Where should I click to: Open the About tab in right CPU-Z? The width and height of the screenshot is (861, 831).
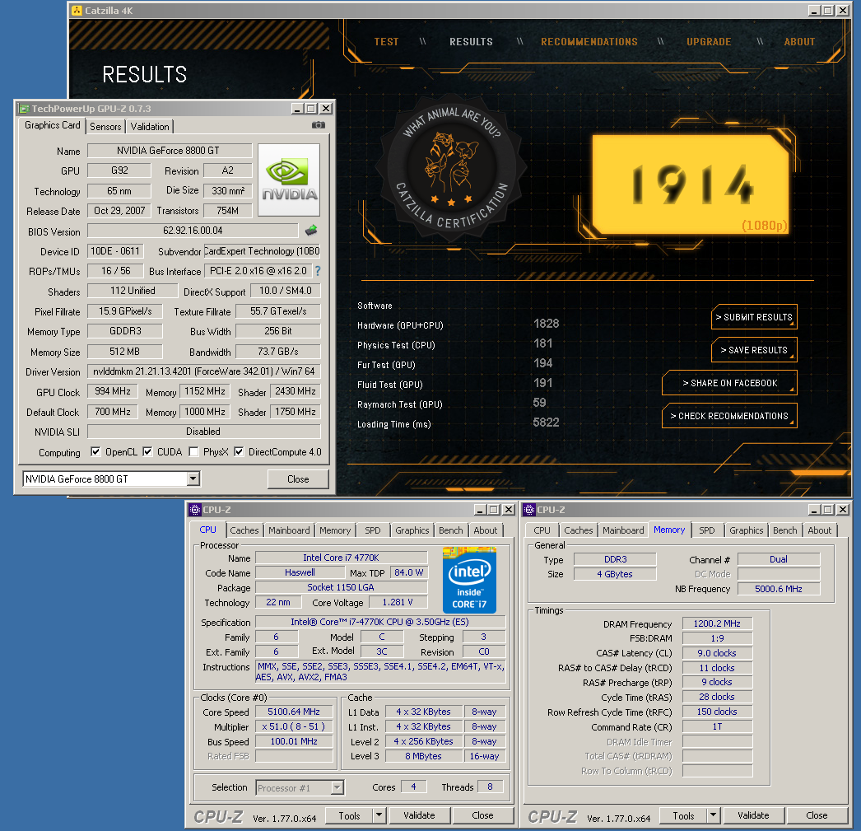pos(819,530)
